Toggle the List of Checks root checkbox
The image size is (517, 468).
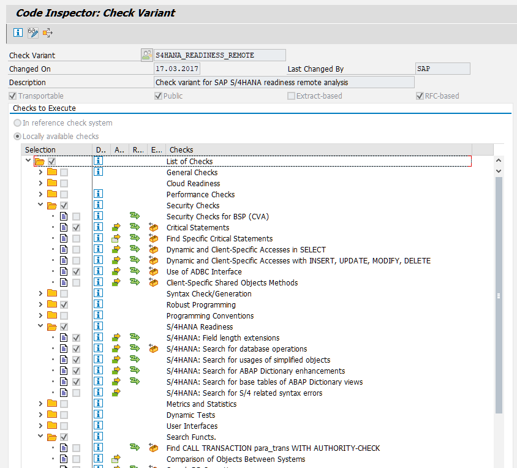pos(52,161)
